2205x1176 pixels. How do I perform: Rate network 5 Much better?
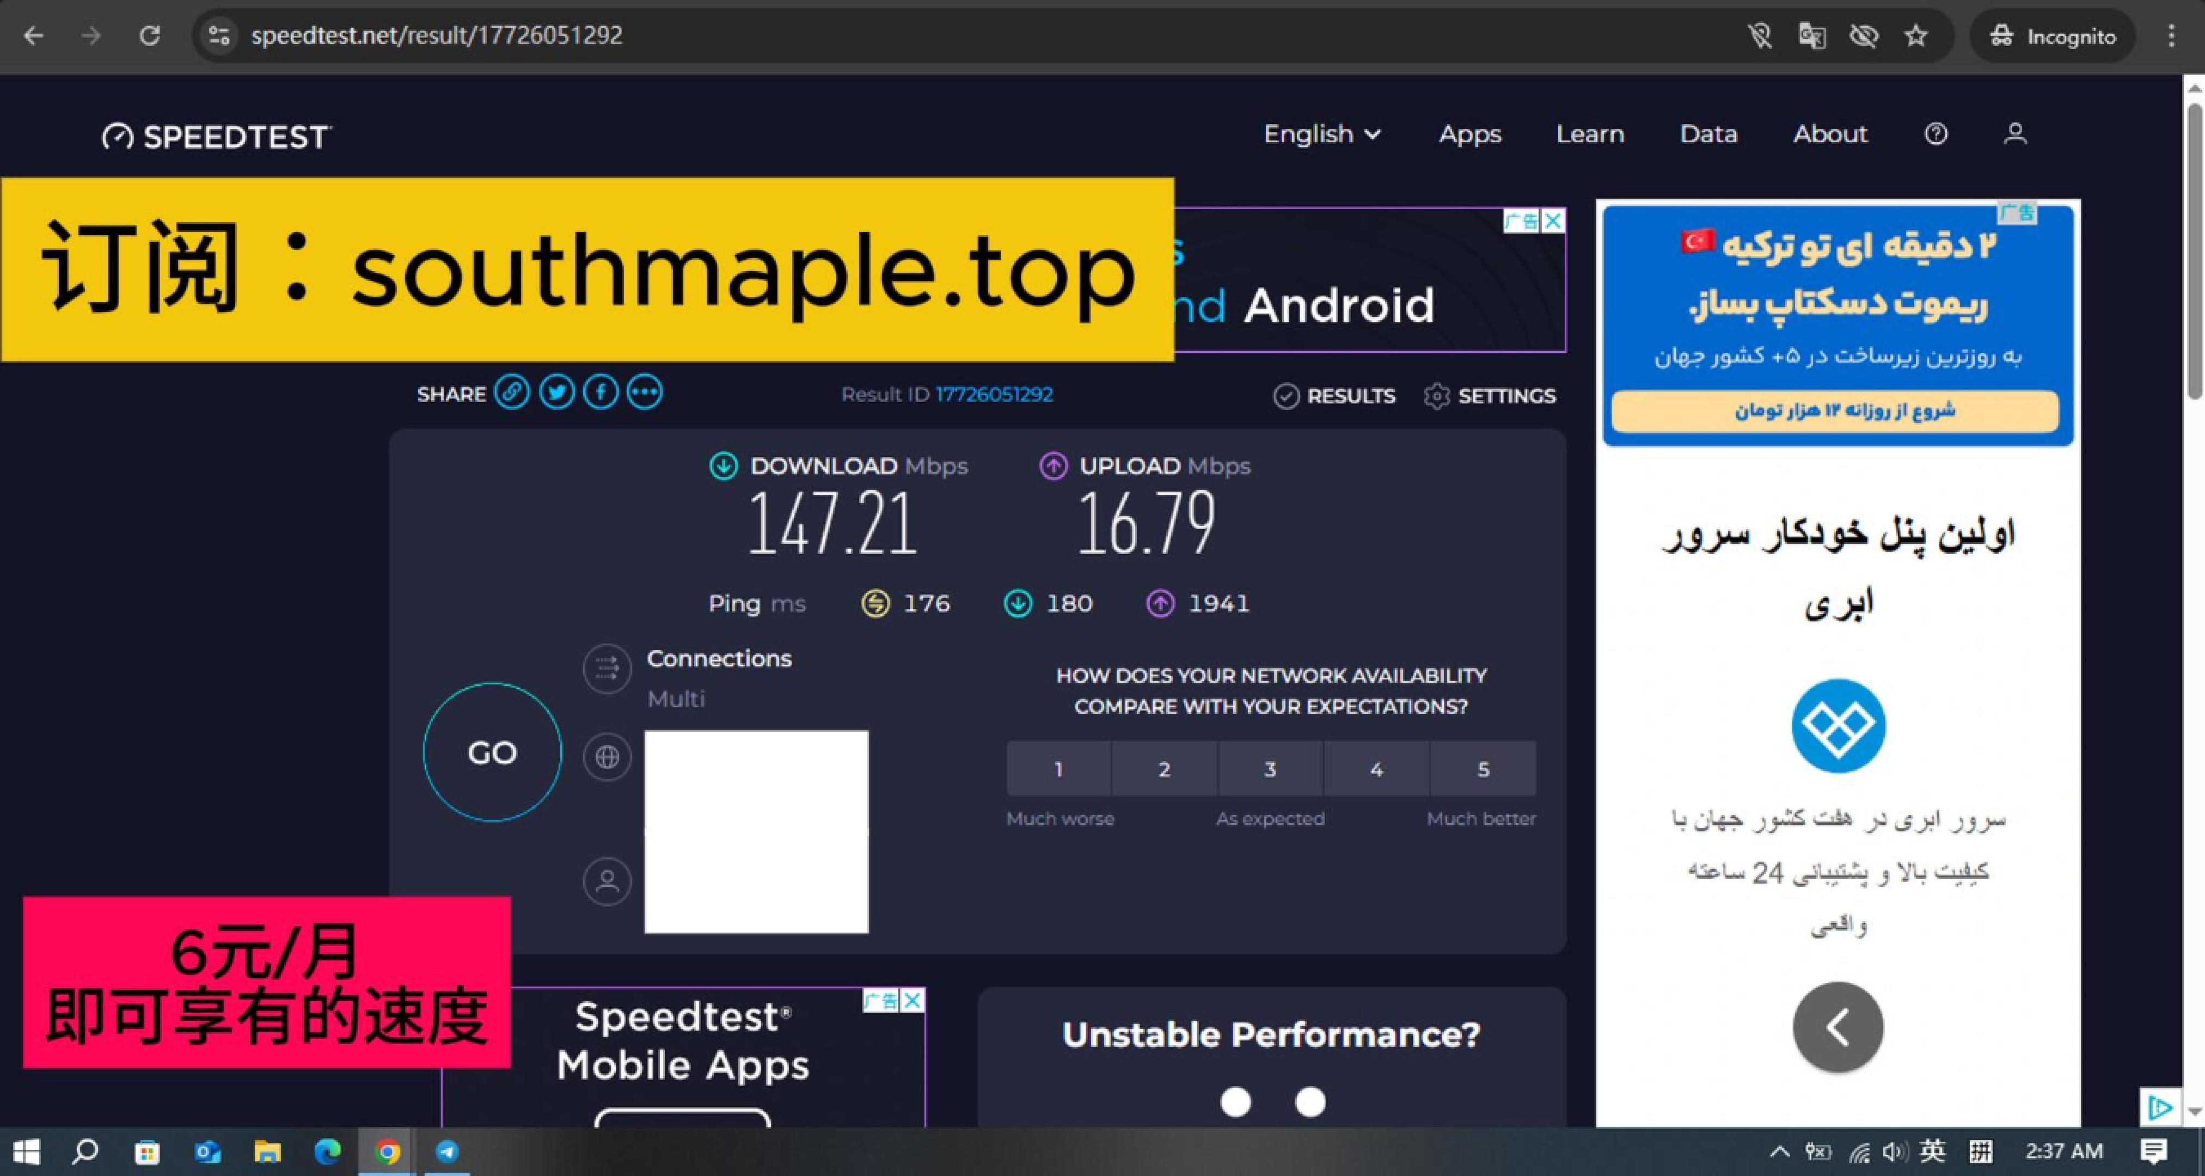coord(1484,769)
